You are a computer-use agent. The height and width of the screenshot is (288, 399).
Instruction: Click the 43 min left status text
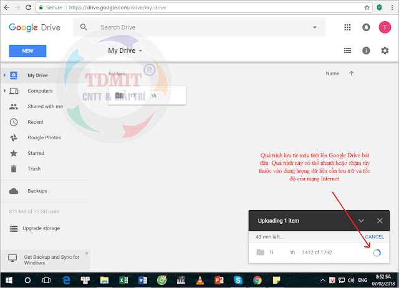tap(270, 237)
